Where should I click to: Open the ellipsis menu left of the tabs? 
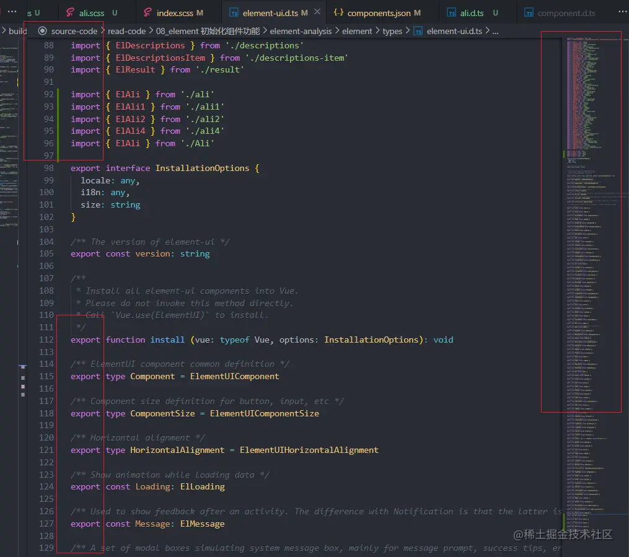coord(12,12)
